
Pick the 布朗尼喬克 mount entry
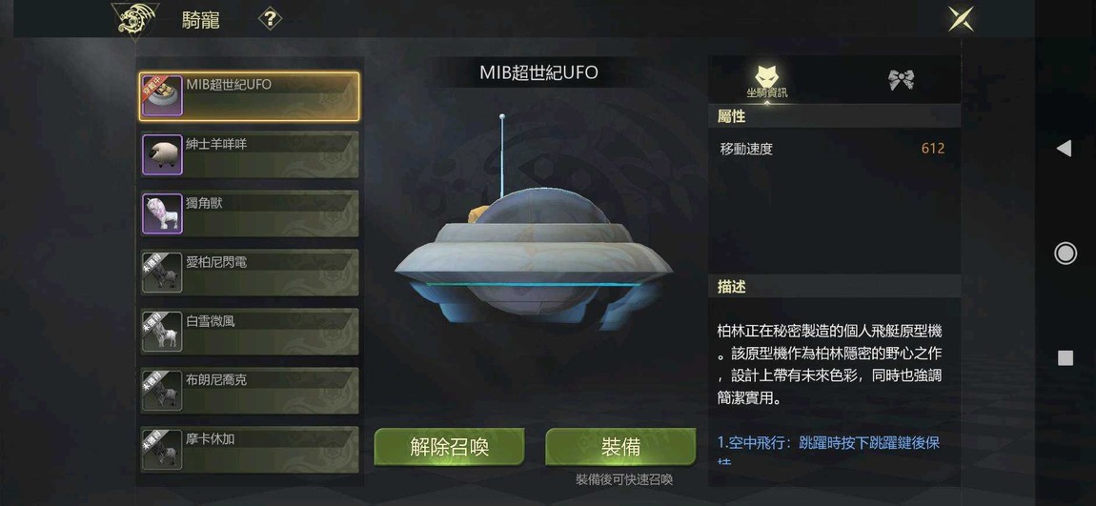click(x=250, y=391)
